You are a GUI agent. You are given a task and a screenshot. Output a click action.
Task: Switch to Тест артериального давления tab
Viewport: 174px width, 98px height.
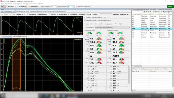56,11
